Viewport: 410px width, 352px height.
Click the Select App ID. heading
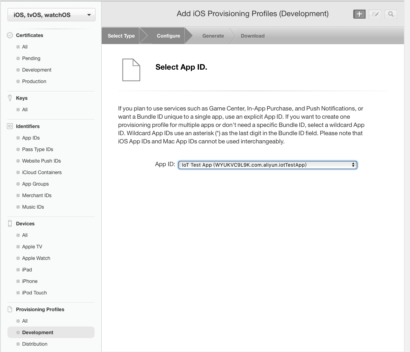click(181, 67)
